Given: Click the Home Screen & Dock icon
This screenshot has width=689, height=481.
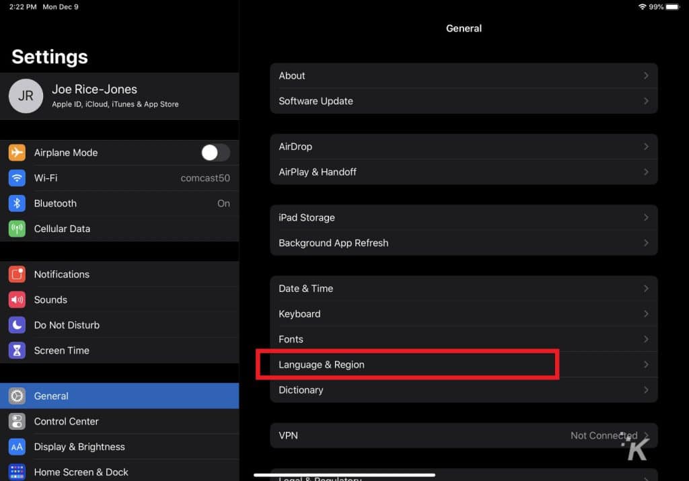Looking at the screenshot, I should [16, 472].
